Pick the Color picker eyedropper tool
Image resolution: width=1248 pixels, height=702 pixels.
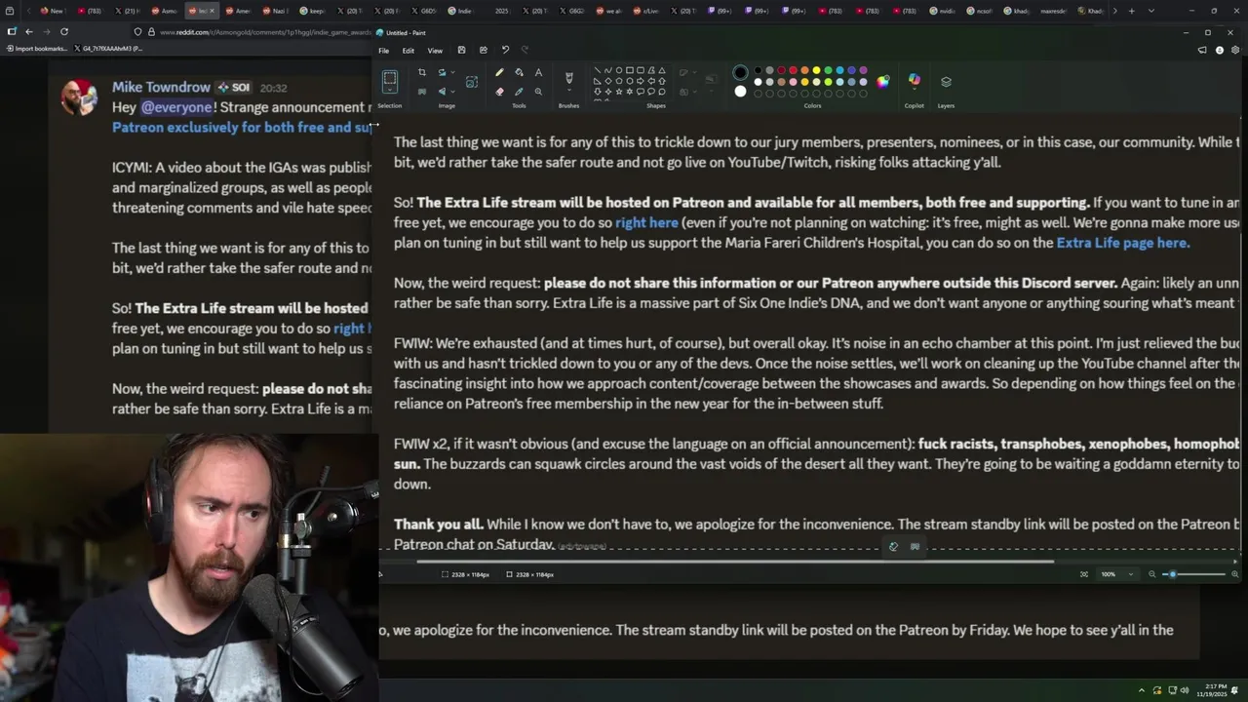click(x=519, y=92)
